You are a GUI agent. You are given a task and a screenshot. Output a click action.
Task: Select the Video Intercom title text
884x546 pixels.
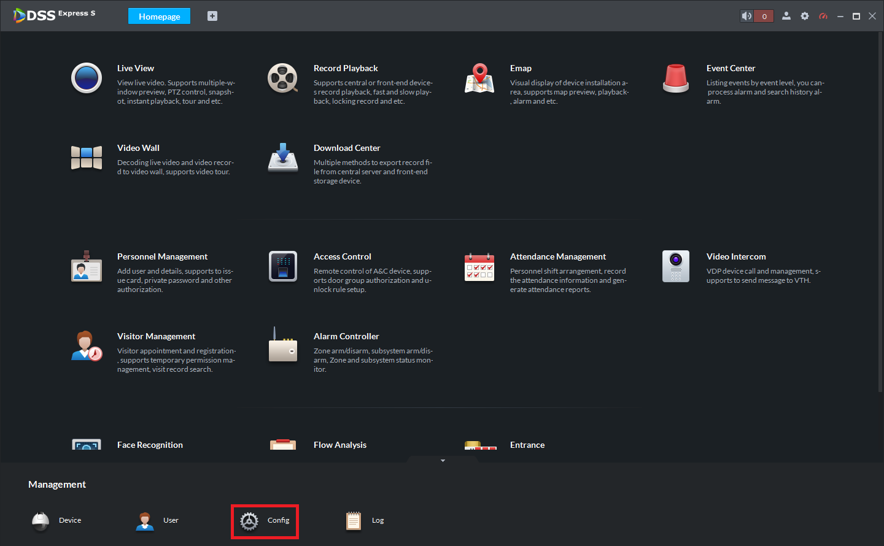[x=736, y=256]
